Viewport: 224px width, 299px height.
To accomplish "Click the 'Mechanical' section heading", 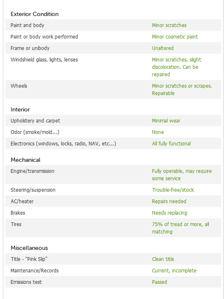I will [x=25, y=160].
